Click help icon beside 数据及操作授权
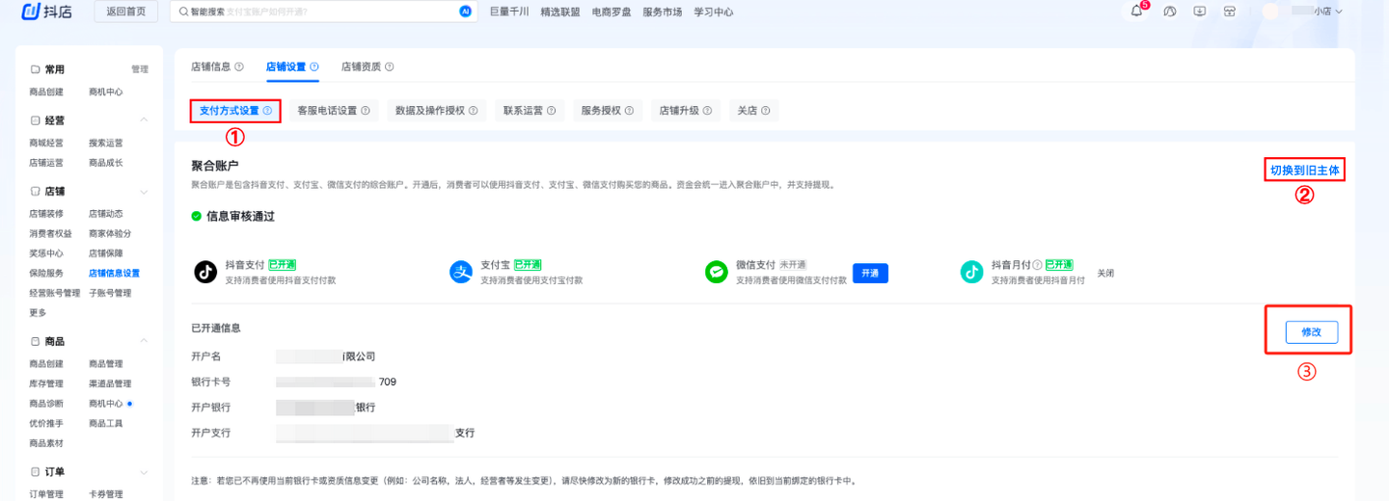 tap(474, 111)
